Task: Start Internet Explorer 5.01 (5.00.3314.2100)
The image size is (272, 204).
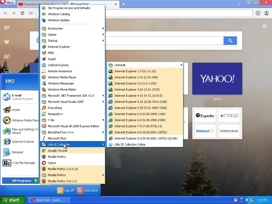Action: point(145,102)
